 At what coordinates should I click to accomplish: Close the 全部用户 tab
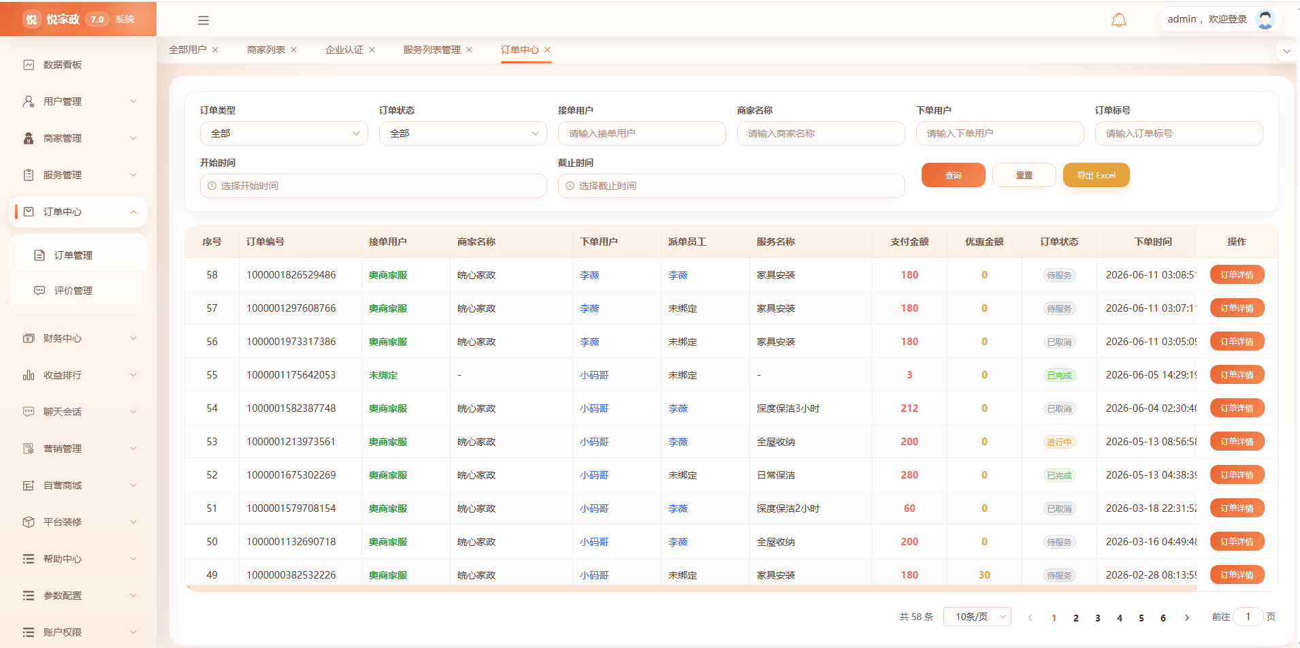(x=215, y=50)
